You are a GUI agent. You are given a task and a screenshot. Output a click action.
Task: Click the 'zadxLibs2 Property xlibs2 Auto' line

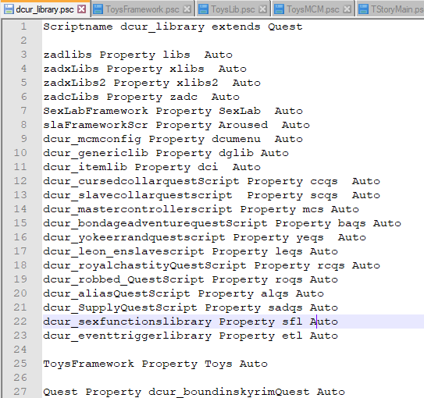(x=152, y=83)
